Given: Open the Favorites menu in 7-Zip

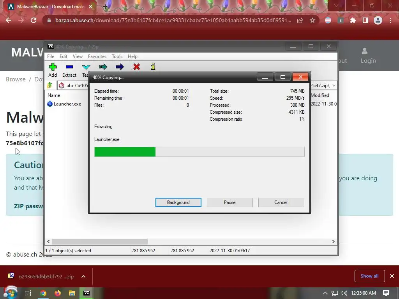Looking at the screenshot, I should click(97, 56).
